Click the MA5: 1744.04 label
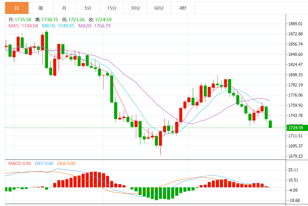The image size is (308, 206). (23, 26)
